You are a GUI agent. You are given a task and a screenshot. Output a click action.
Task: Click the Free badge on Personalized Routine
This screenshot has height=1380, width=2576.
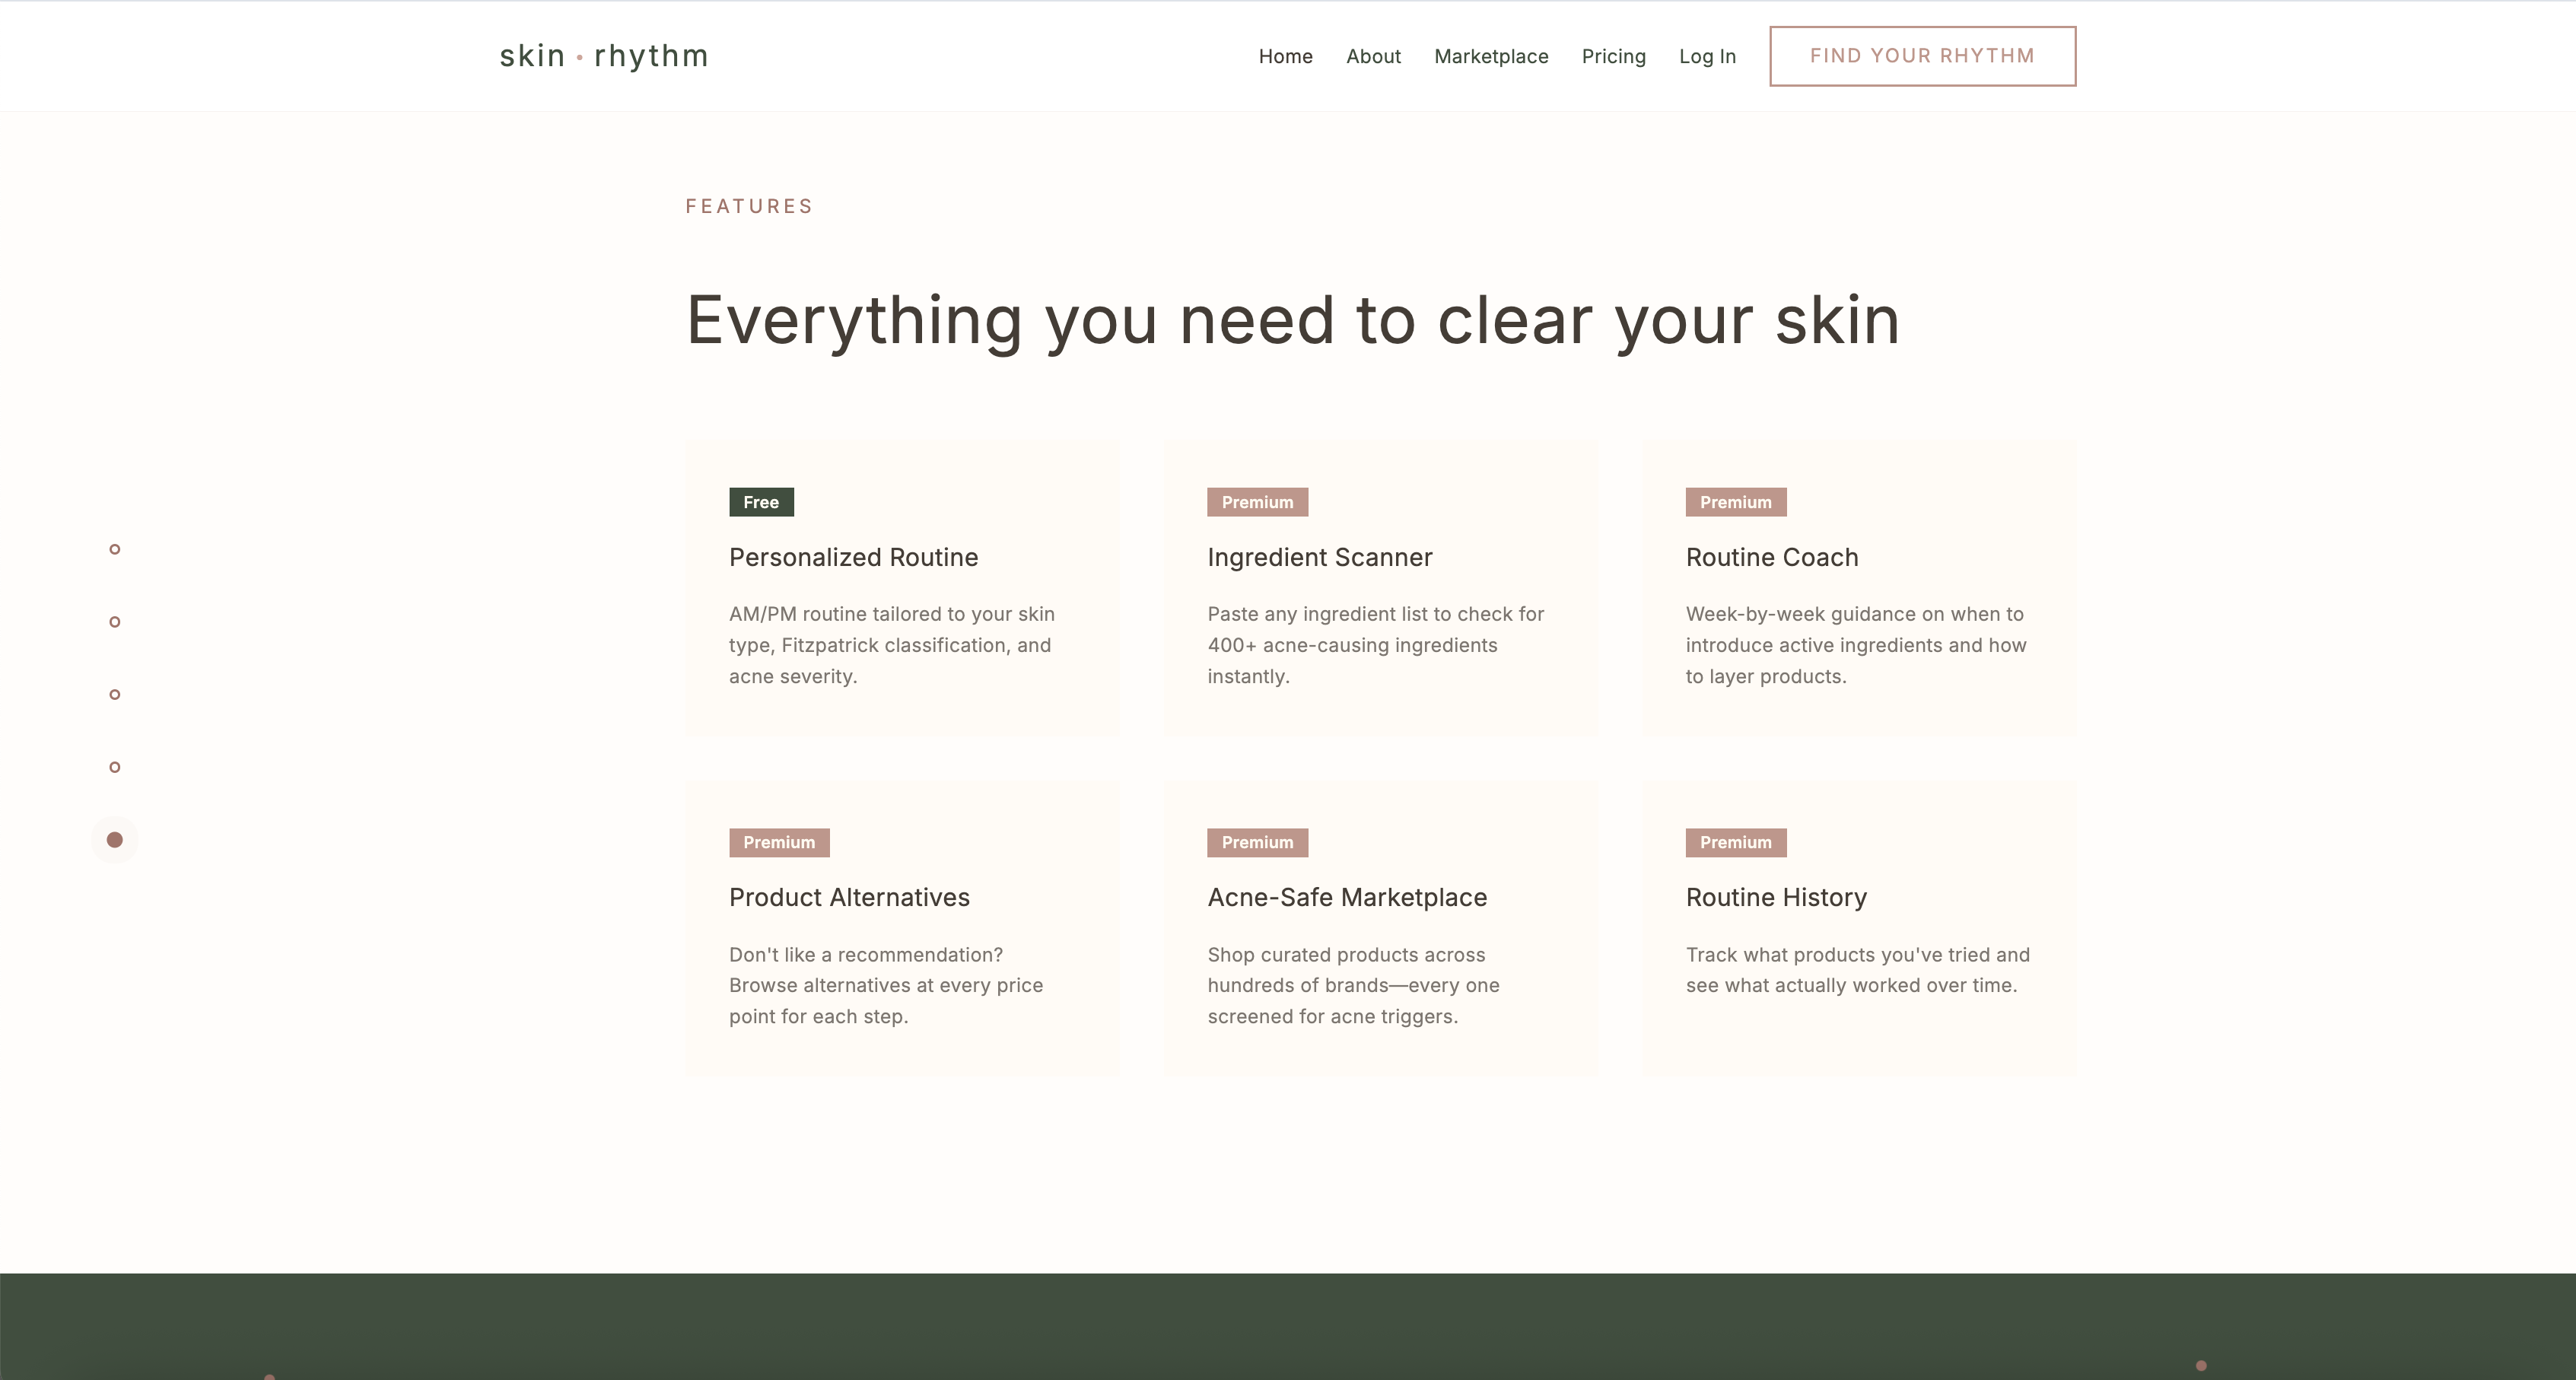[x=761, y=501]
